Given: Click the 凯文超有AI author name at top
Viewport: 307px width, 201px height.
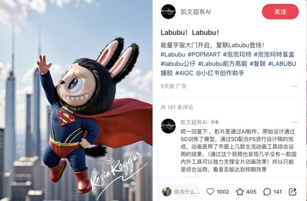Looking at the screenshot, I should (196, 12).
